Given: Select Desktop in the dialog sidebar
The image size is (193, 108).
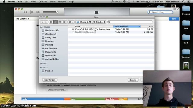Looking at the screenshot, I should point(49,45).
